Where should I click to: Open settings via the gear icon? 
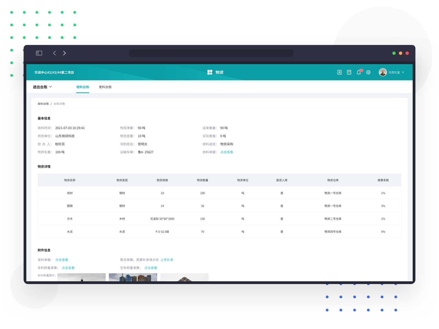tap(368, 72)
